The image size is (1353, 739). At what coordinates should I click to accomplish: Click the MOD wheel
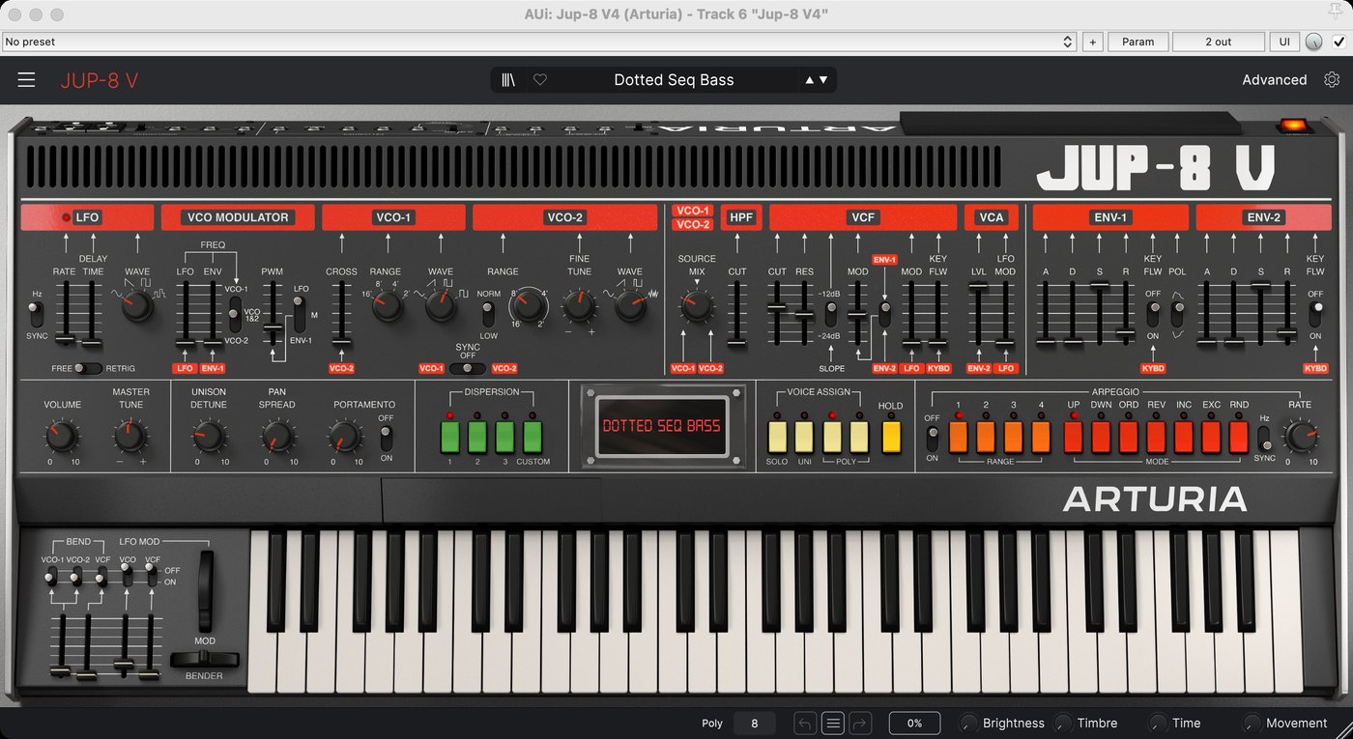tap(205, 590)
